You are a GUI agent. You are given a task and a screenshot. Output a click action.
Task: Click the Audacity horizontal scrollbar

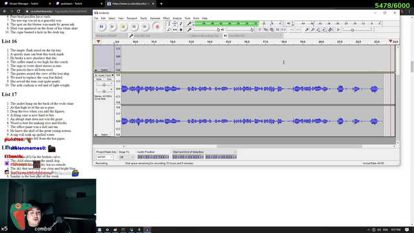[x=289, y=146]
